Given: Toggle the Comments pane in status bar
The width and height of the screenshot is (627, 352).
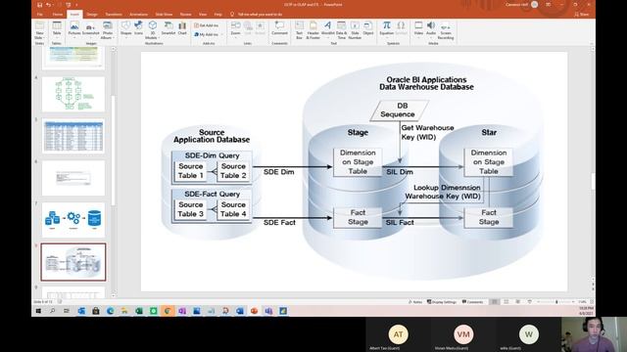Looking at the screenshot, I should 472,302.
